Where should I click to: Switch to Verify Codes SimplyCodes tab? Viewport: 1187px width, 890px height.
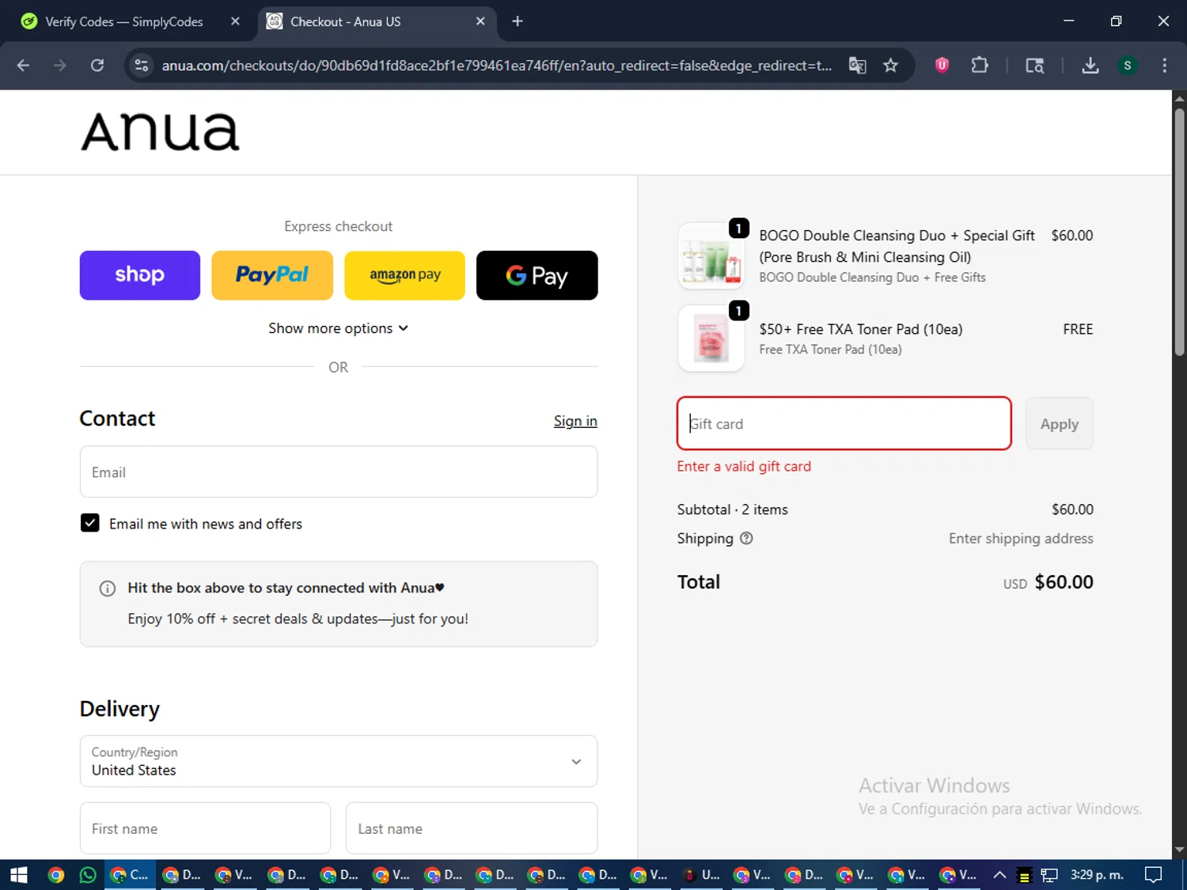123,21
